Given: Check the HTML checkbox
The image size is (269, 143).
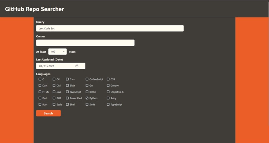Looking at the screenshot, I should pos(40,92).
